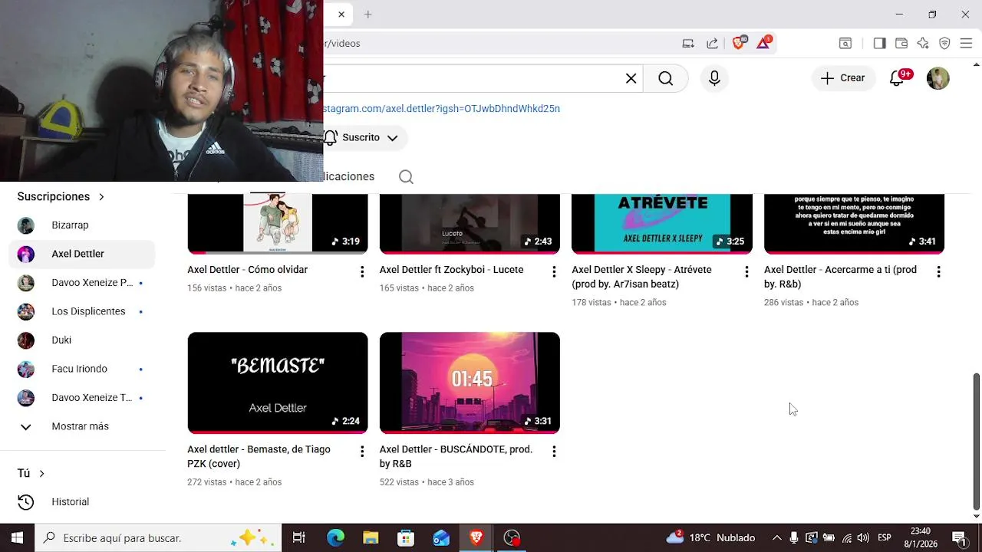
Task: Open the browser hamburger menu
Action: pyautogui.click(x=966, y=44)
